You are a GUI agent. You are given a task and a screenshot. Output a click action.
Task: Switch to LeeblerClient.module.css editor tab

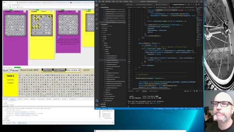(x=145, y=5)
